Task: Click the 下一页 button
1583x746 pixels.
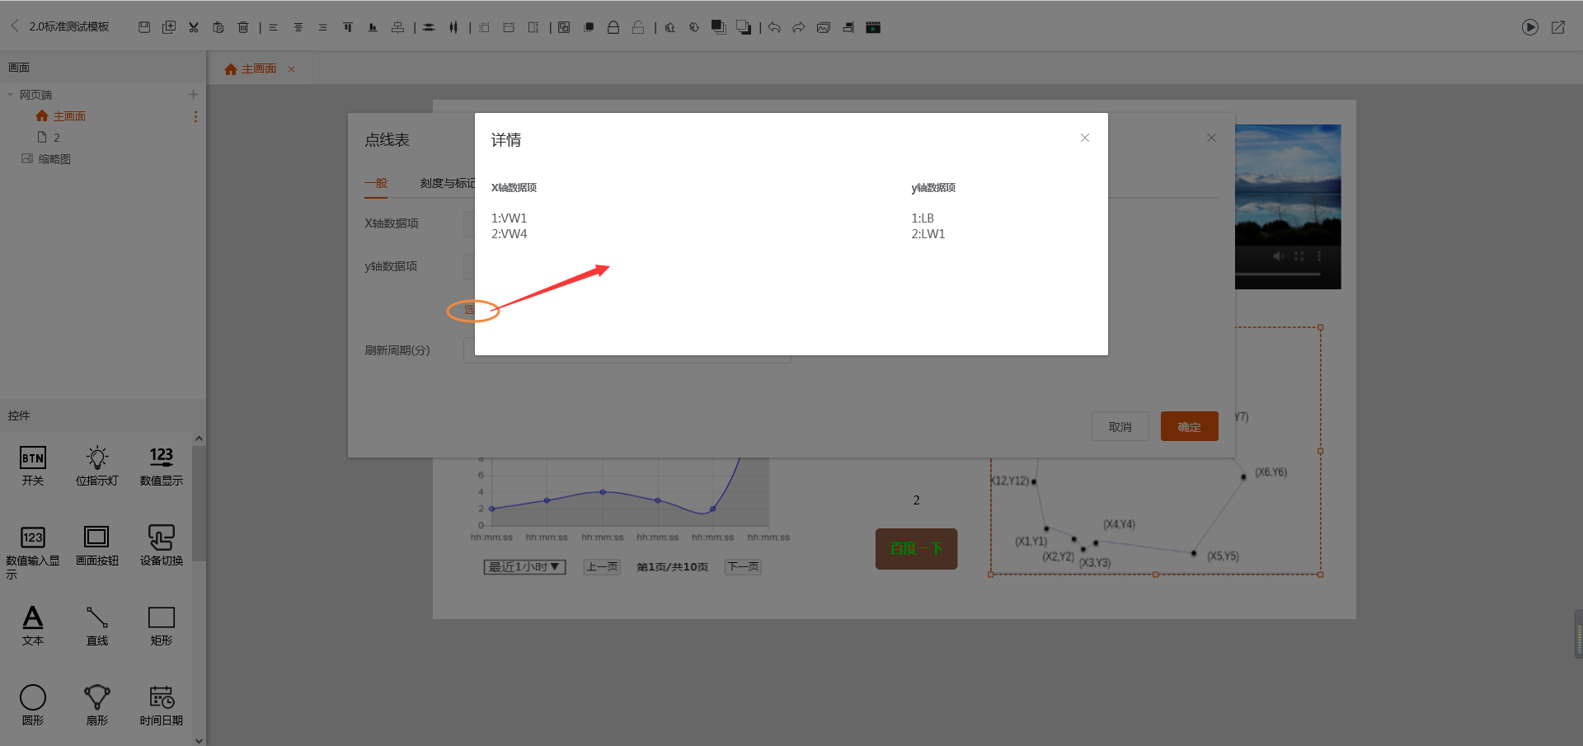Action: pyautogui.click(x=743, y=567)
